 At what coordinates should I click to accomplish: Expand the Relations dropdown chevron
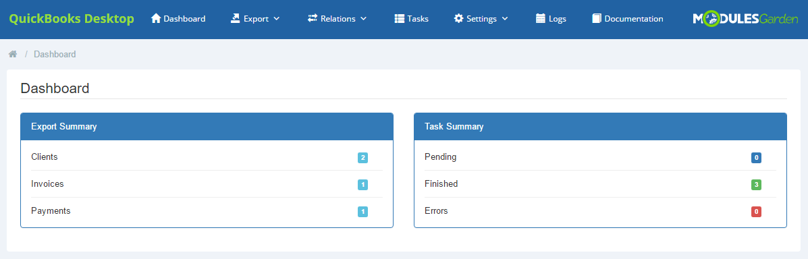pos(363,18)
